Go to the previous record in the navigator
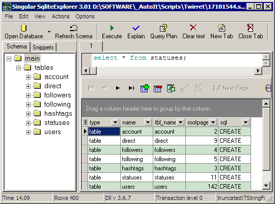This screenshot has height=204, width=275. pyautogui.click(x=105, y=88)
